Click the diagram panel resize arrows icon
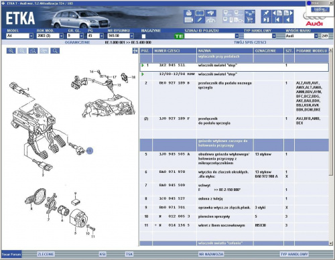 pos(135,51)
